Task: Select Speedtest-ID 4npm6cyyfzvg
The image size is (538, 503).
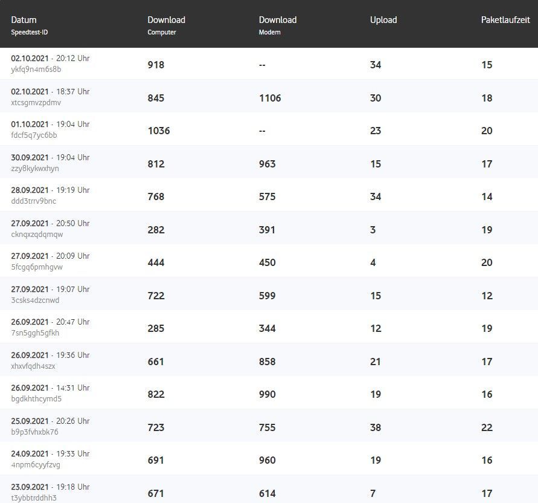Action: [36, 465]
